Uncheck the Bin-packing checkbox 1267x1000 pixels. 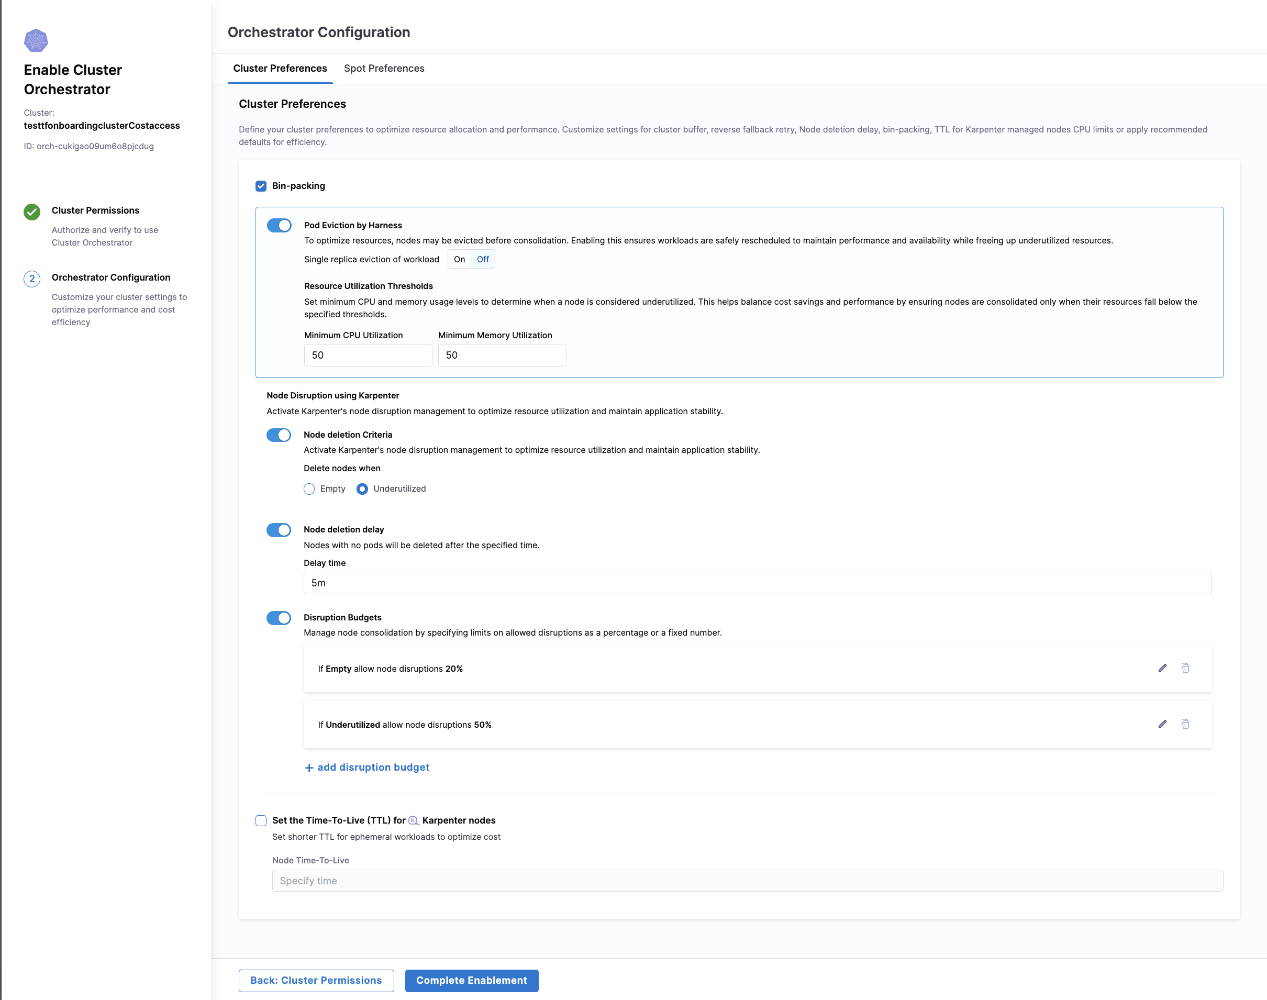(x=261, y=186)
